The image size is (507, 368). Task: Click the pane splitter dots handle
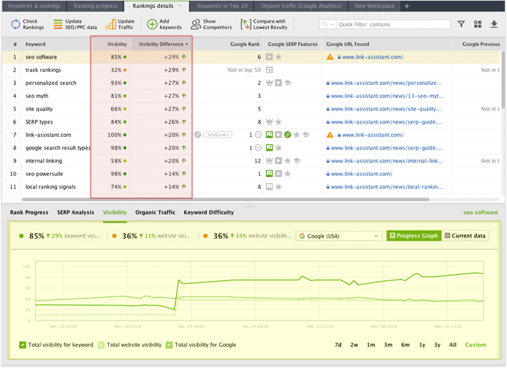coord(251,206)
